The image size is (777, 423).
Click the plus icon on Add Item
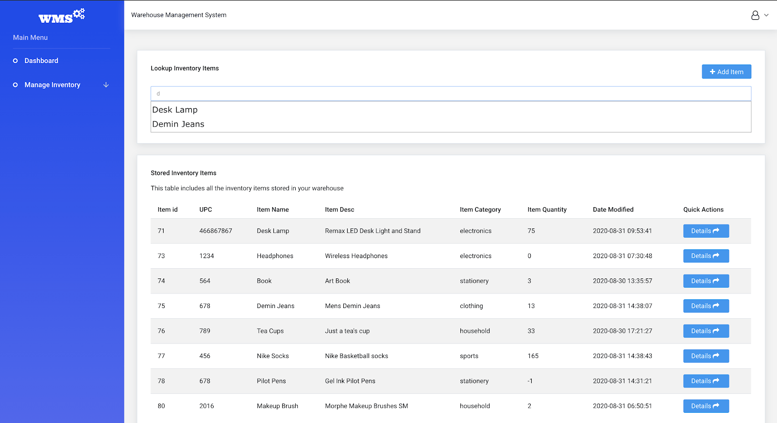[712, 72]
